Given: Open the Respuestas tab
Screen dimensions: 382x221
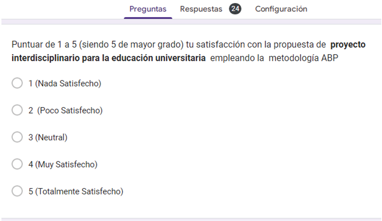Looking at the screenshot, I should tap(201, 9).
